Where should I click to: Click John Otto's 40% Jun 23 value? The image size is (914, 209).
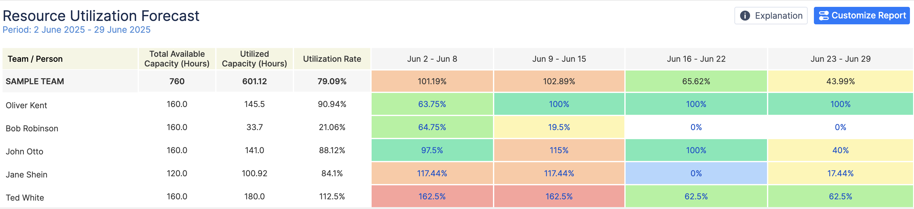(x=840, y=150)
